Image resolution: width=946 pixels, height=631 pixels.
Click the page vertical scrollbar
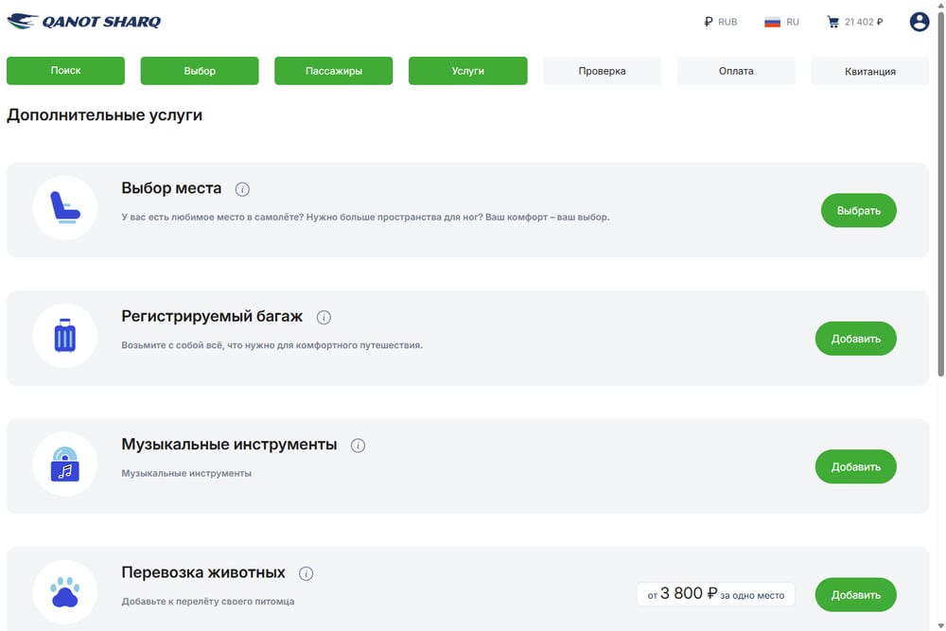[x=940, y=193]
